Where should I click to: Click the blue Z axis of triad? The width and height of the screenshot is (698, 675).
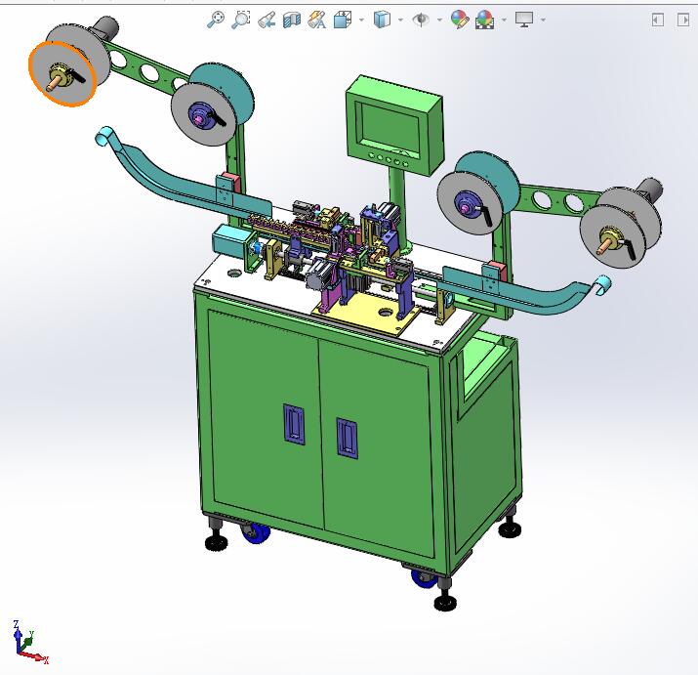(x=17, y=637)
